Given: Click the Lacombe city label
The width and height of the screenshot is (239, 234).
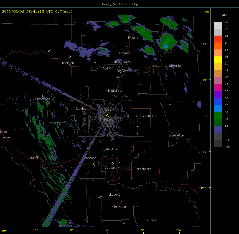Looking at the screenshot, I should (x=125, y=53).
